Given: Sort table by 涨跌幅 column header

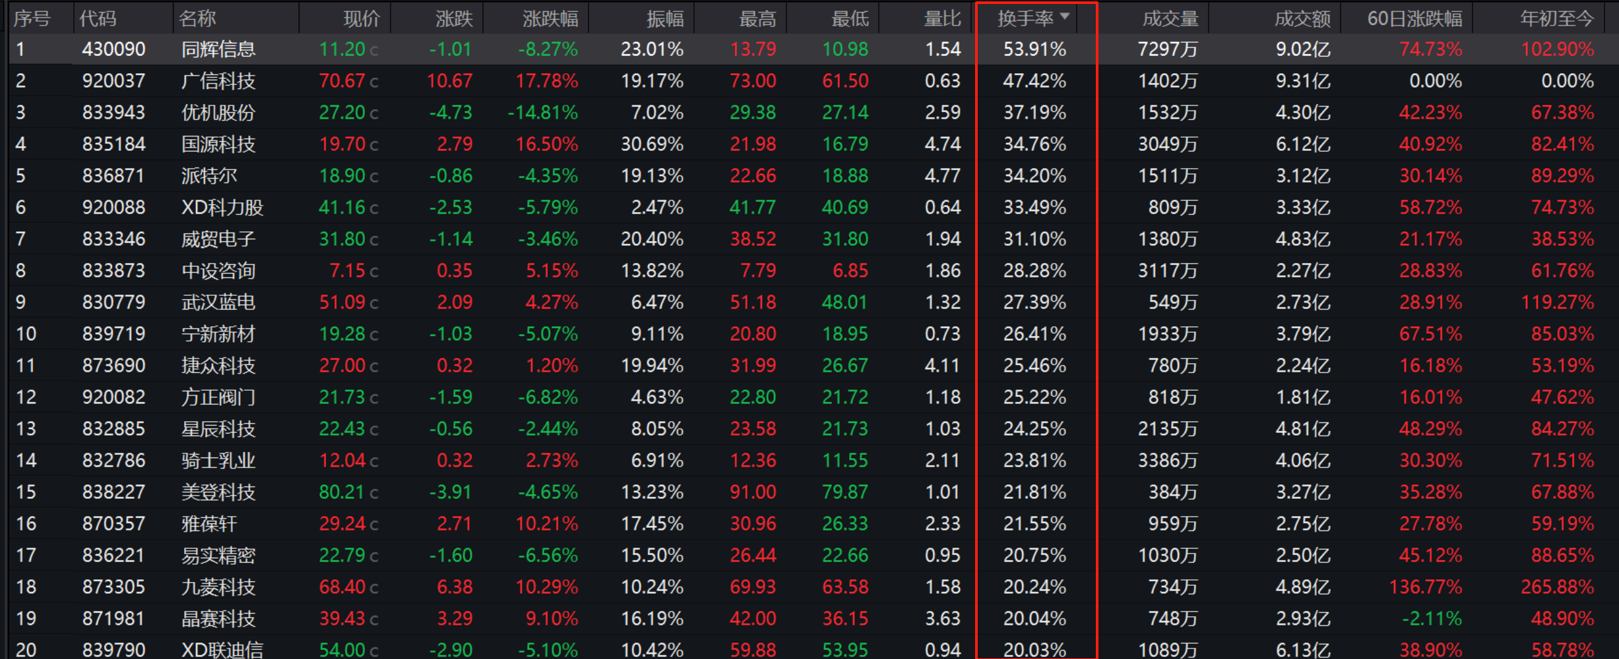Looking at the screenshot, I should click(x=550, y=18).
